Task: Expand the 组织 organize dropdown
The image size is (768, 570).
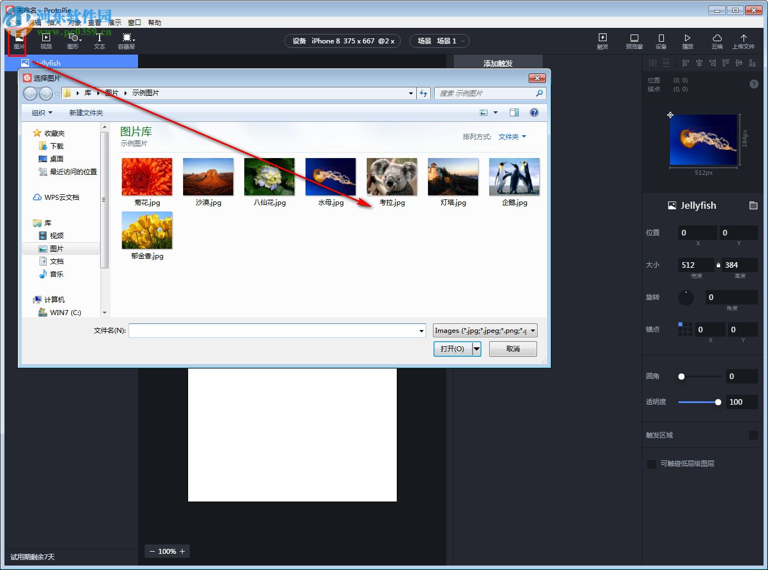Action: tap(42, 113)
